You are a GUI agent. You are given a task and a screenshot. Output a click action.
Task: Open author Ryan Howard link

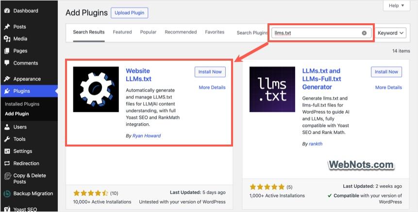pos(147,136)
